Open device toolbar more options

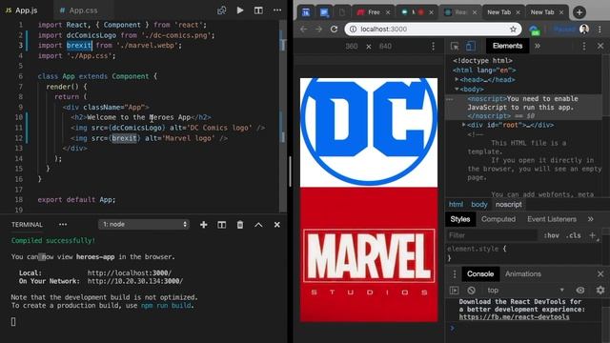(433, 47)
